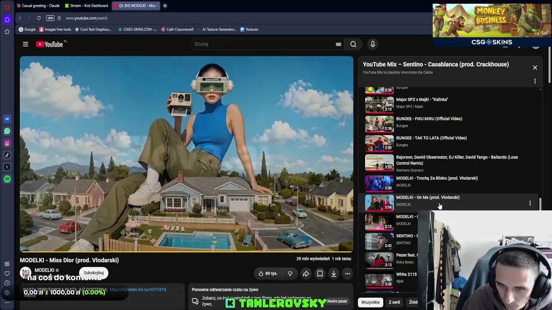Start voice search with microphone icon
Image resolution: width=552 pixels, height=310 pixels.
click(373, 44)
